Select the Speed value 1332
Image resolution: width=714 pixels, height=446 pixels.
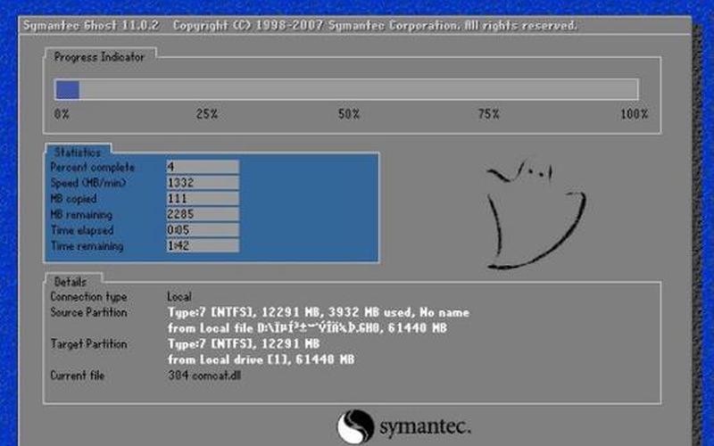click(x=203, y=183)
